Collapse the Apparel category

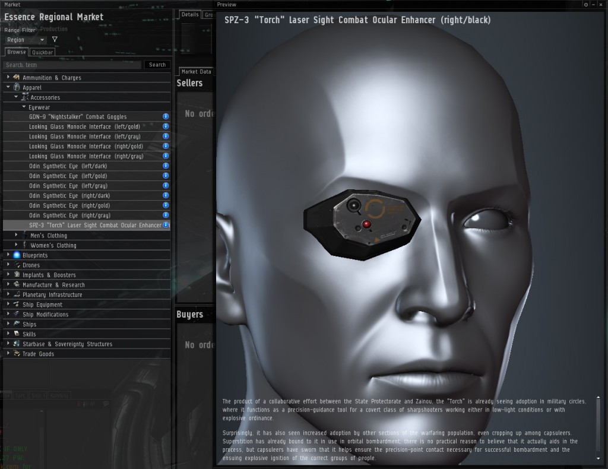point(8,87)
